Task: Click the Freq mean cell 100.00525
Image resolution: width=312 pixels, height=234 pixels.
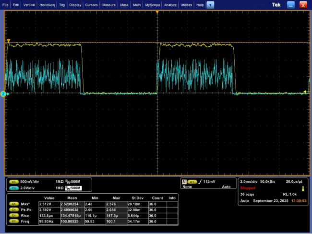Action: 72,222
